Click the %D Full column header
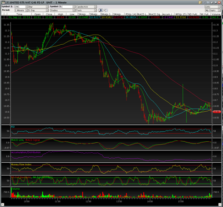Viewport: 223px width, 207px height. pyautogui.click(x=194, y=14)
